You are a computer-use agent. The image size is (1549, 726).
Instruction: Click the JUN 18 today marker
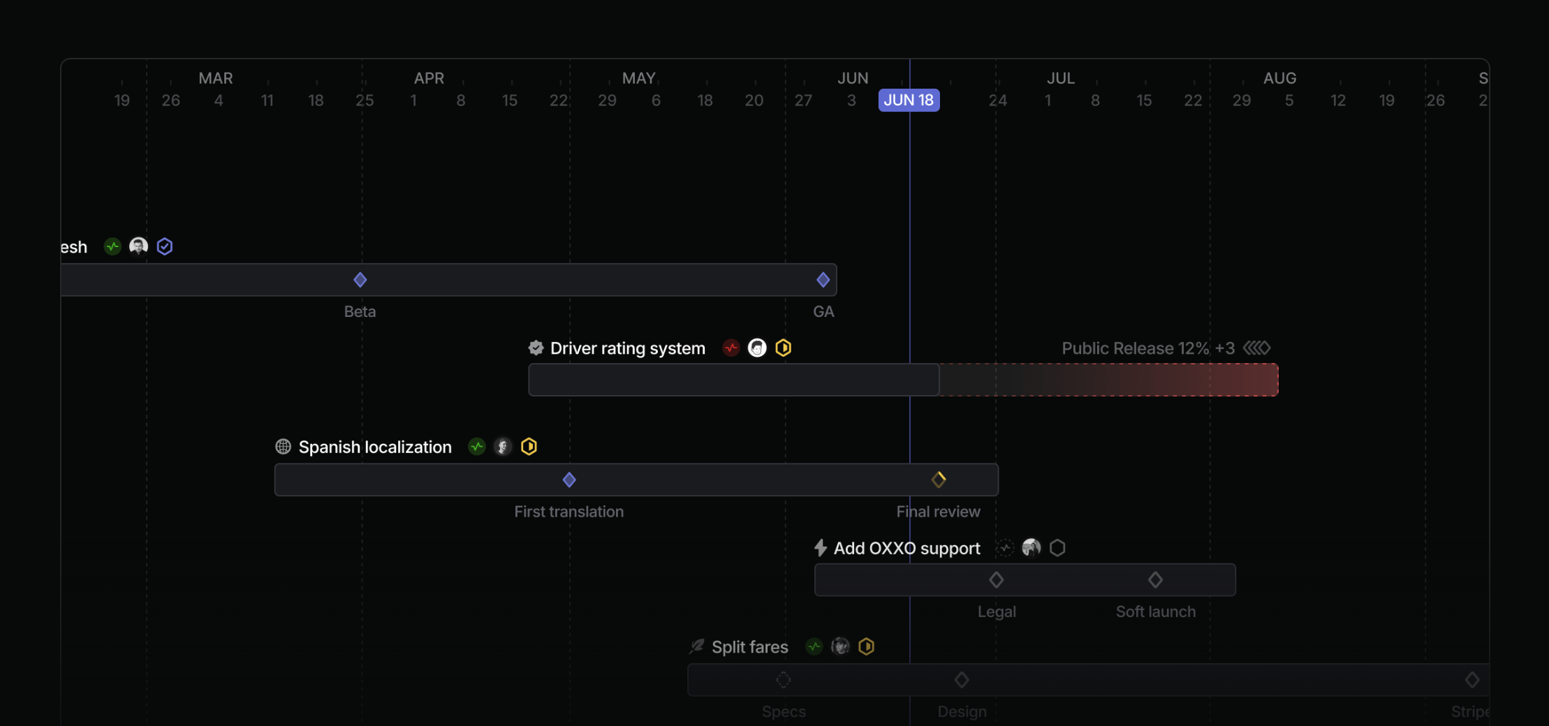[x=909, y=100]
